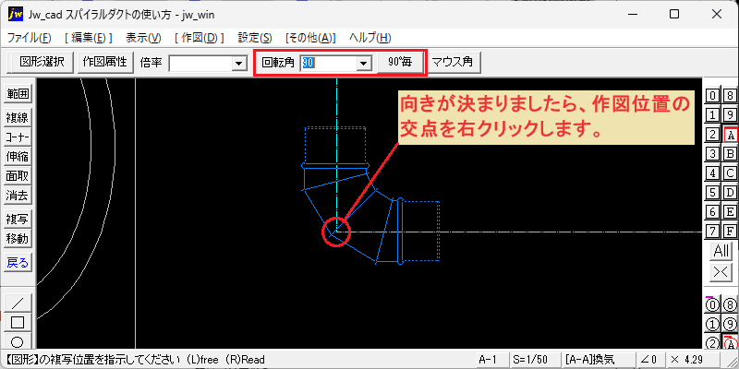Toggle layer 8 square button
The width and height of the screenshot is (739, 369).
coord(730,96)
